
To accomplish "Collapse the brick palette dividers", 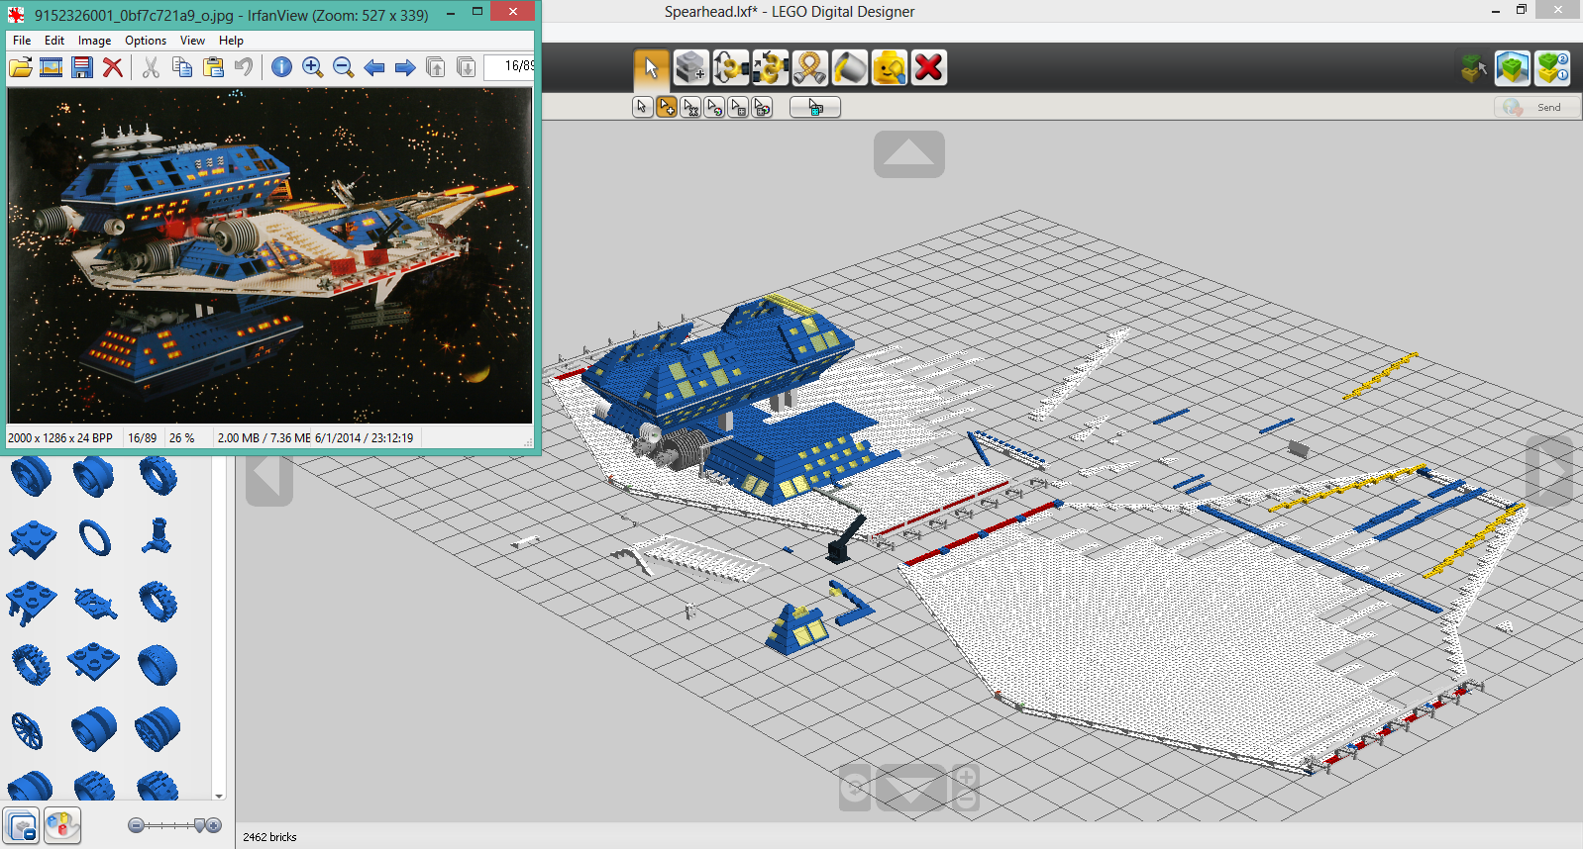I will [22, 825].
